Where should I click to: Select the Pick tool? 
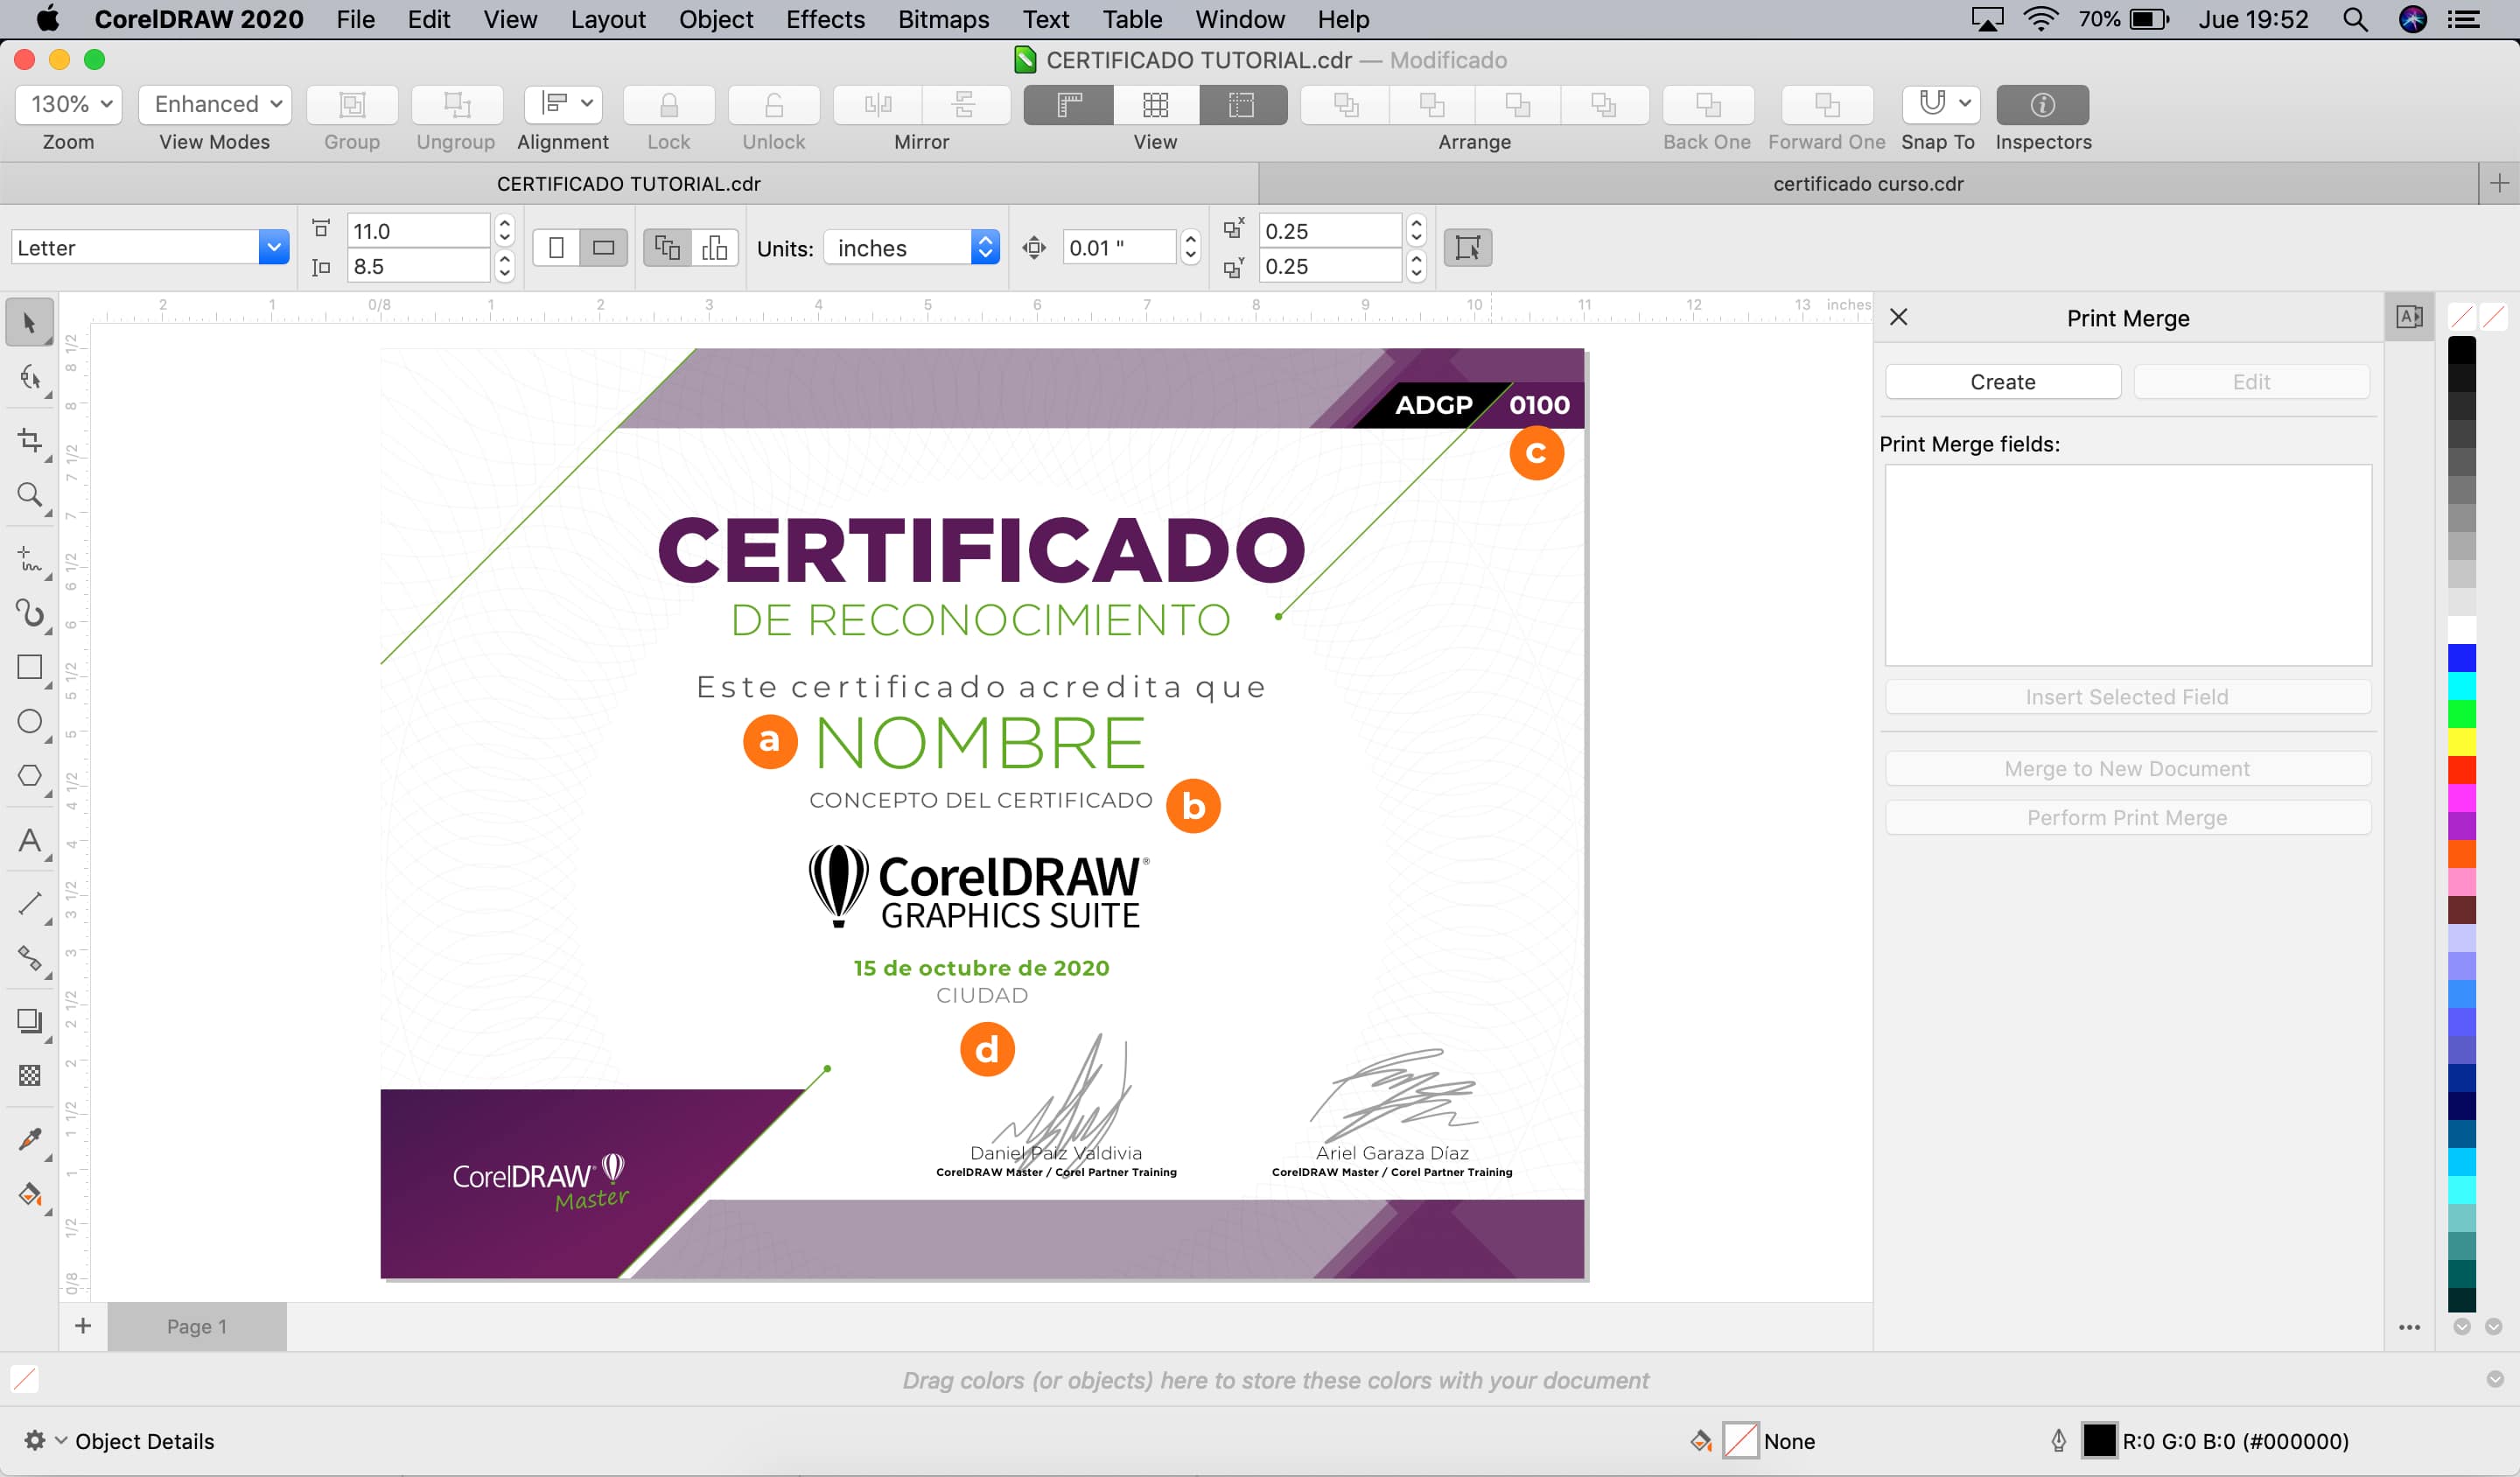click(29, 322)
